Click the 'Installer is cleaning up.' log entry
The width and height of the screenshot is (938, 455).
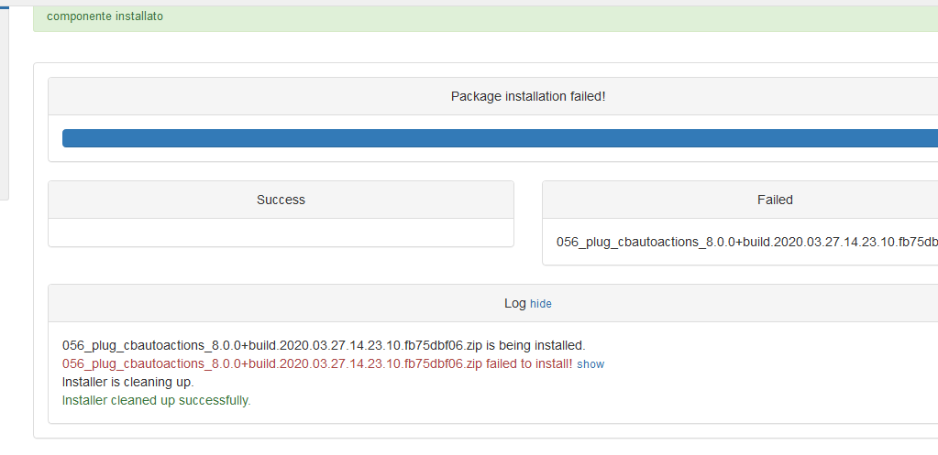128,382
